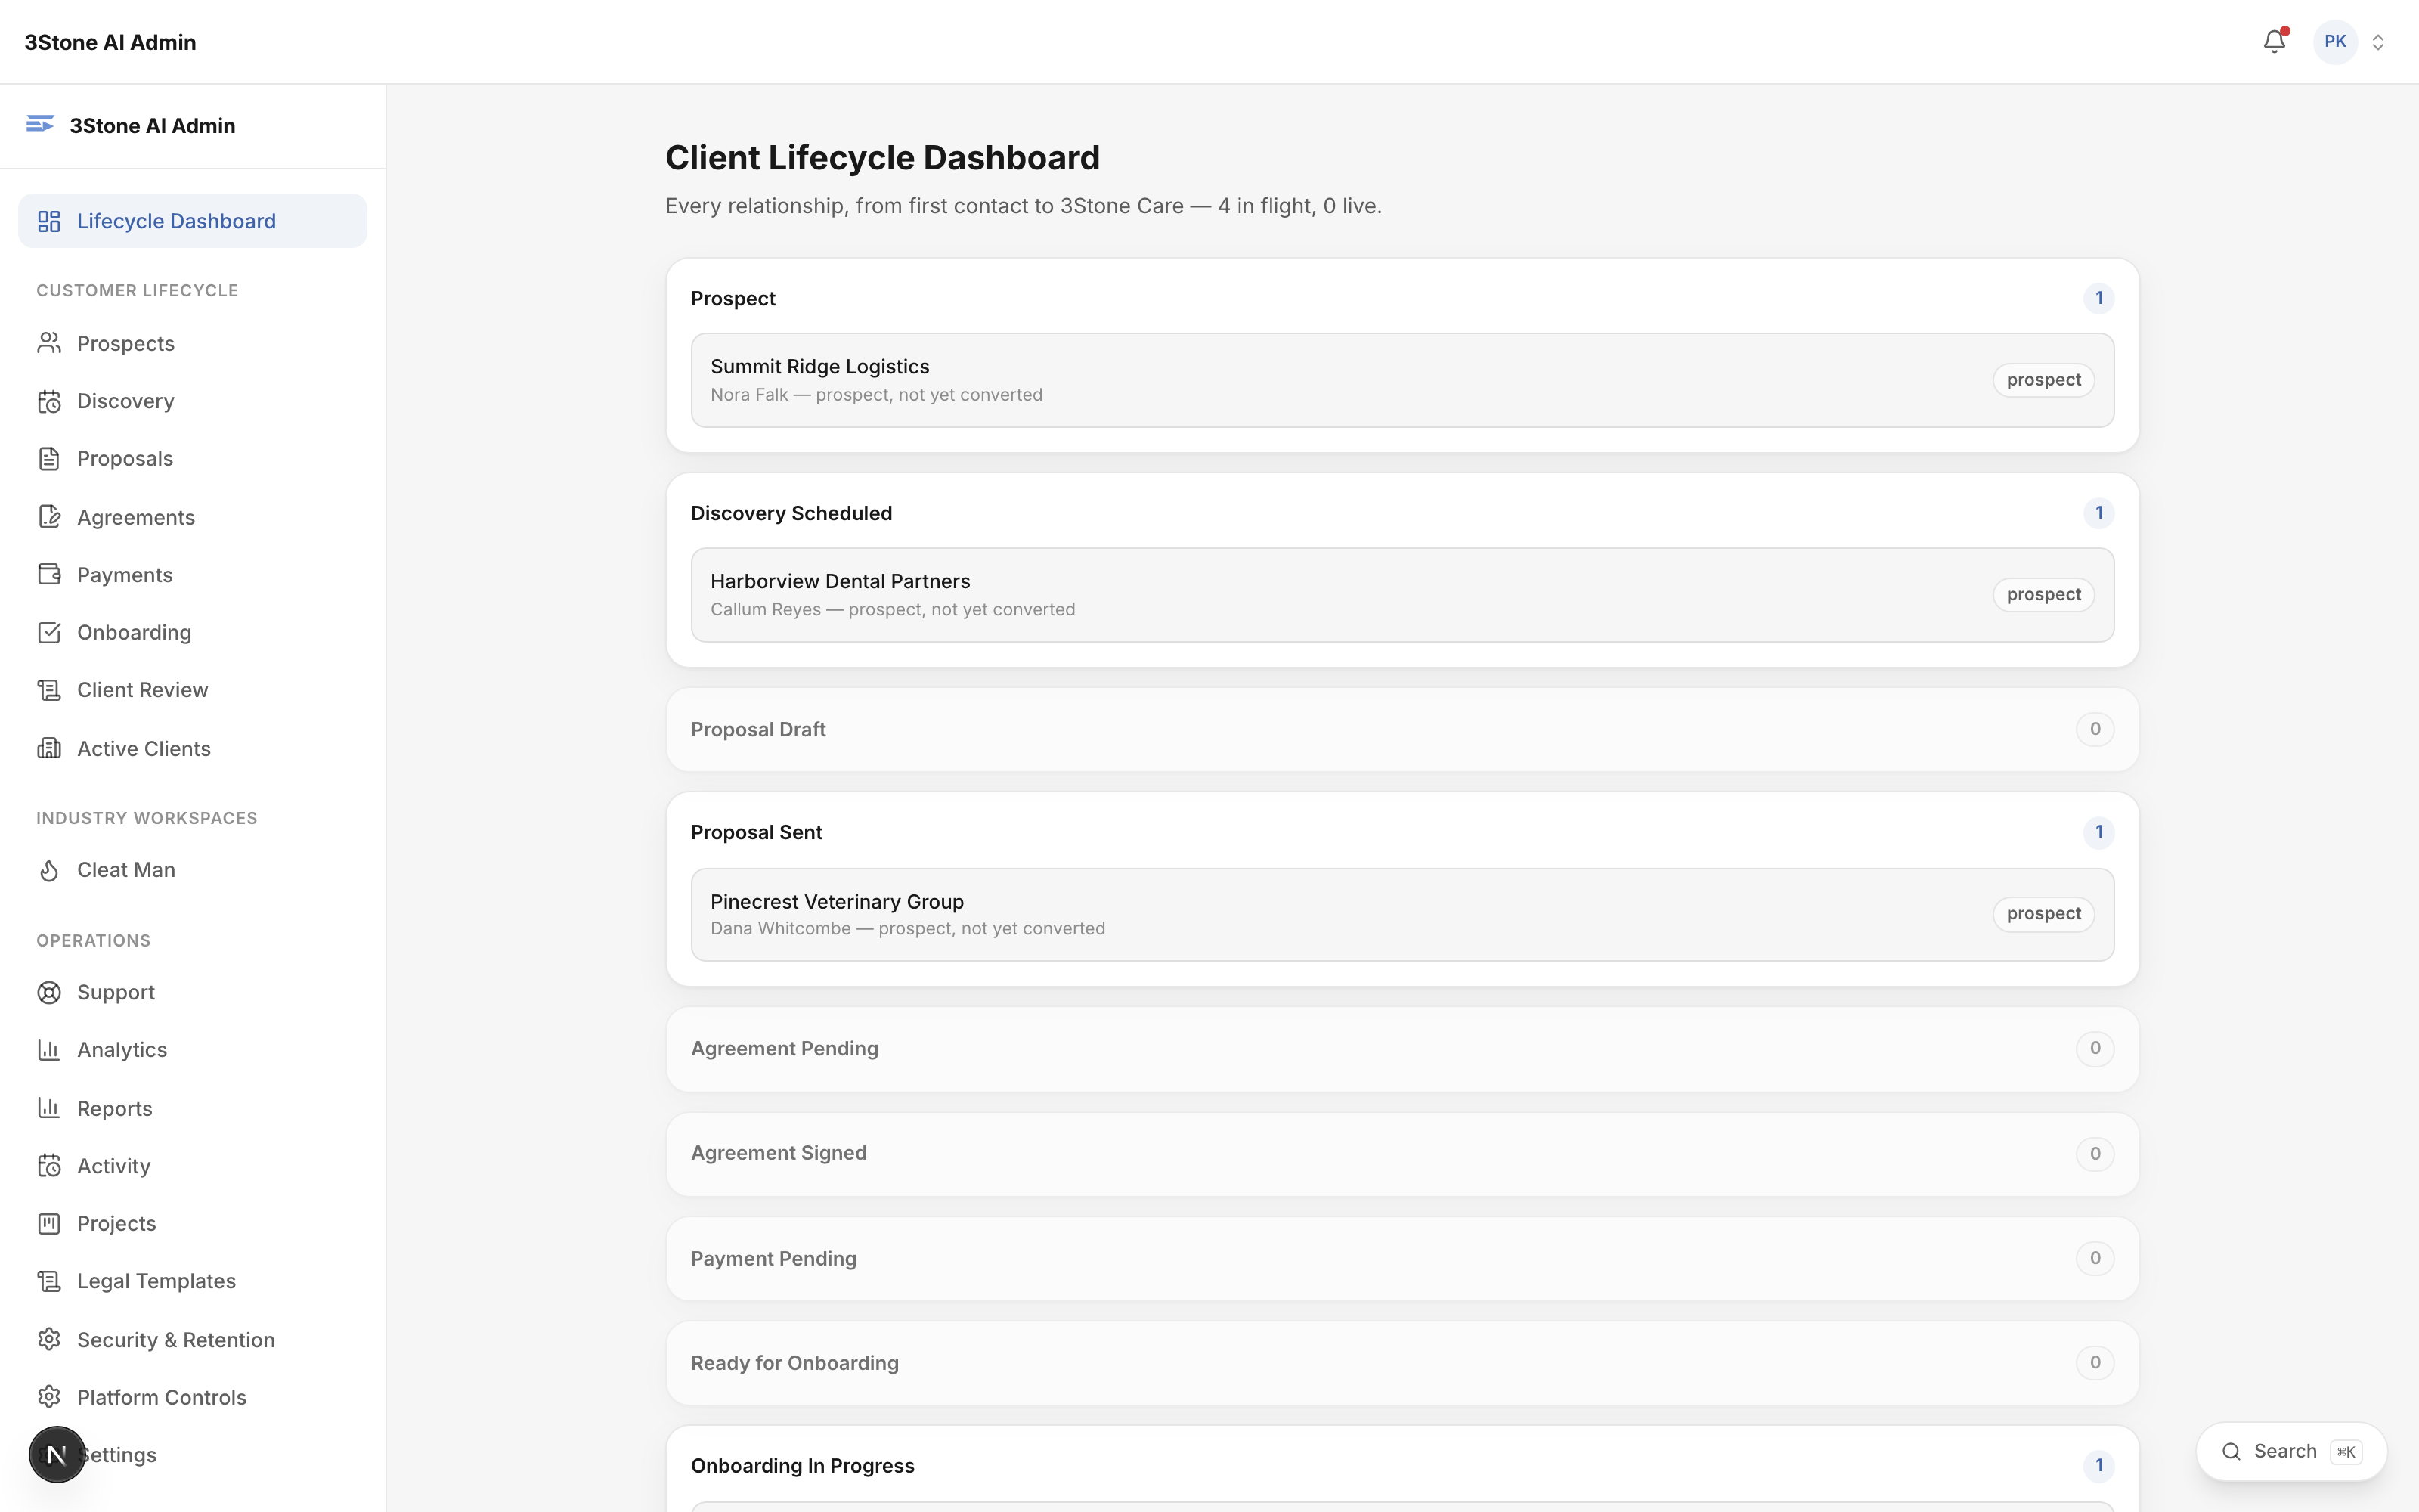Click the Support lifebuoy icon
The height and width of the screenshot is (1512, 2419).
(x=49, y=992)
